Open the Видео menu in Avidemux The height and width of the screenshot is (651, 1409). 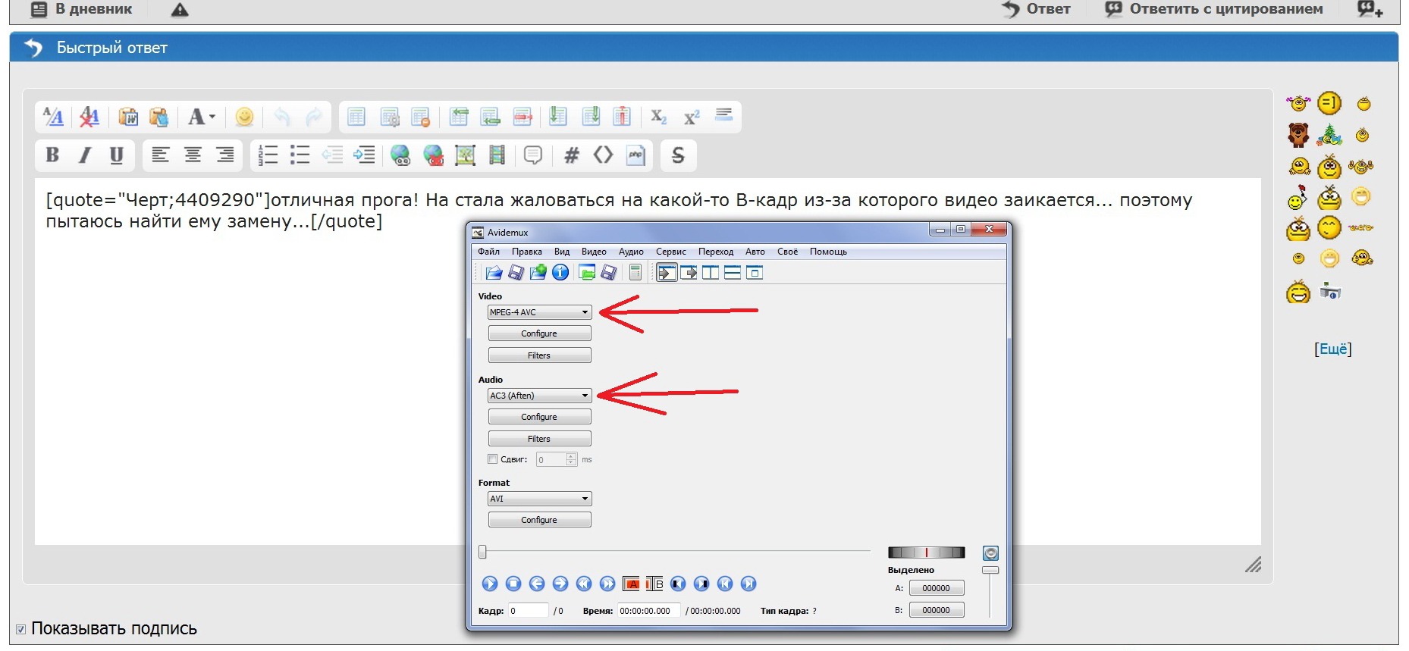tap(594, 252)
